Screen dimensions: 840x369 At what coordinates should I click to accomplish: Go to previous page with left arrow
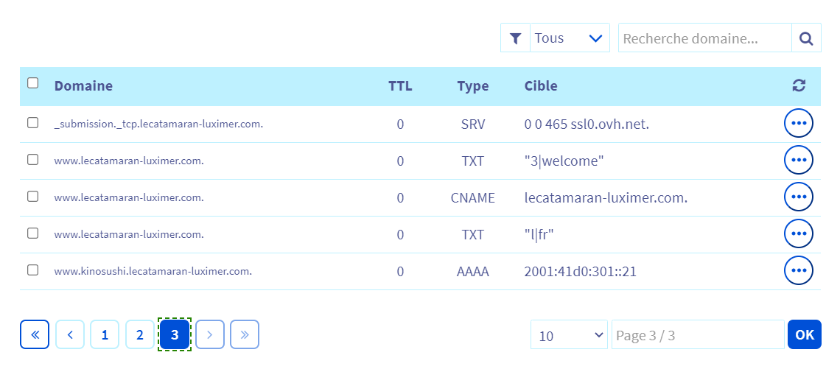point(70,335)
